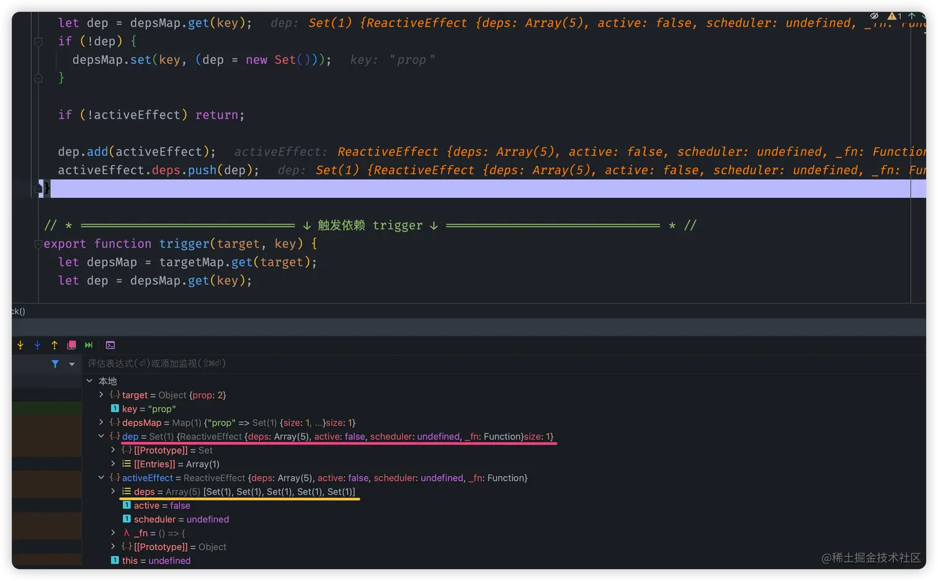Expand [[Prototype]] = Set under dep

click(113, 450)
